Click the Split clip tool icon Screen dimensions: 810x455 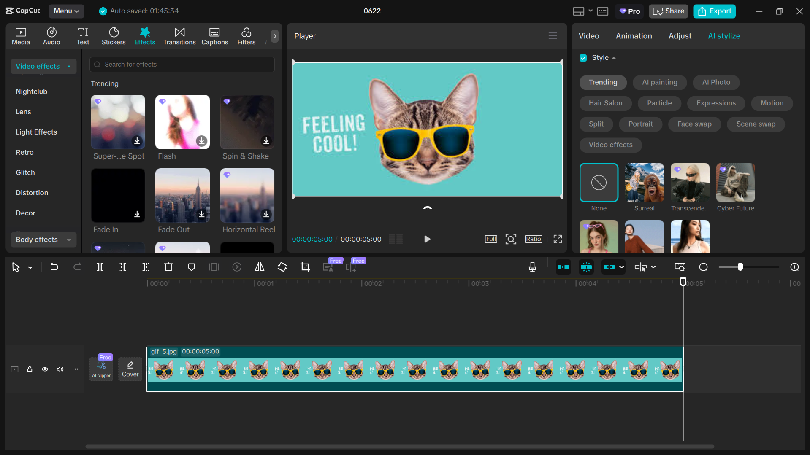[100, 267]
